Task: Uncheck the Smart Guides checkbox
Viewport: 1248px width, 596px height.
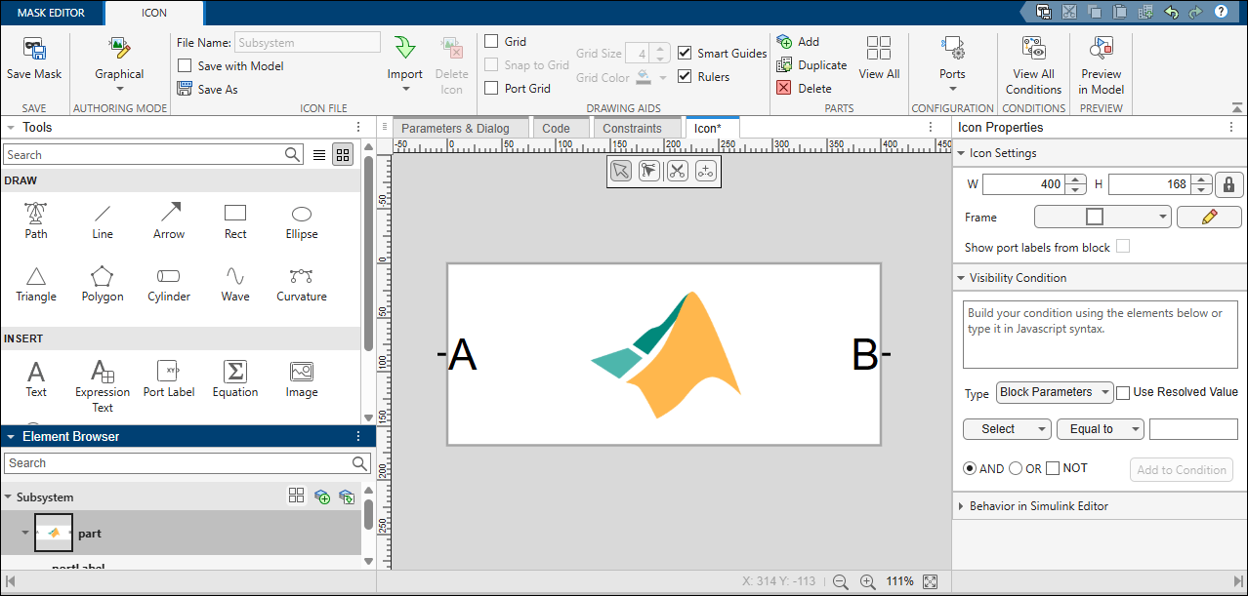Action: point(685,53)
